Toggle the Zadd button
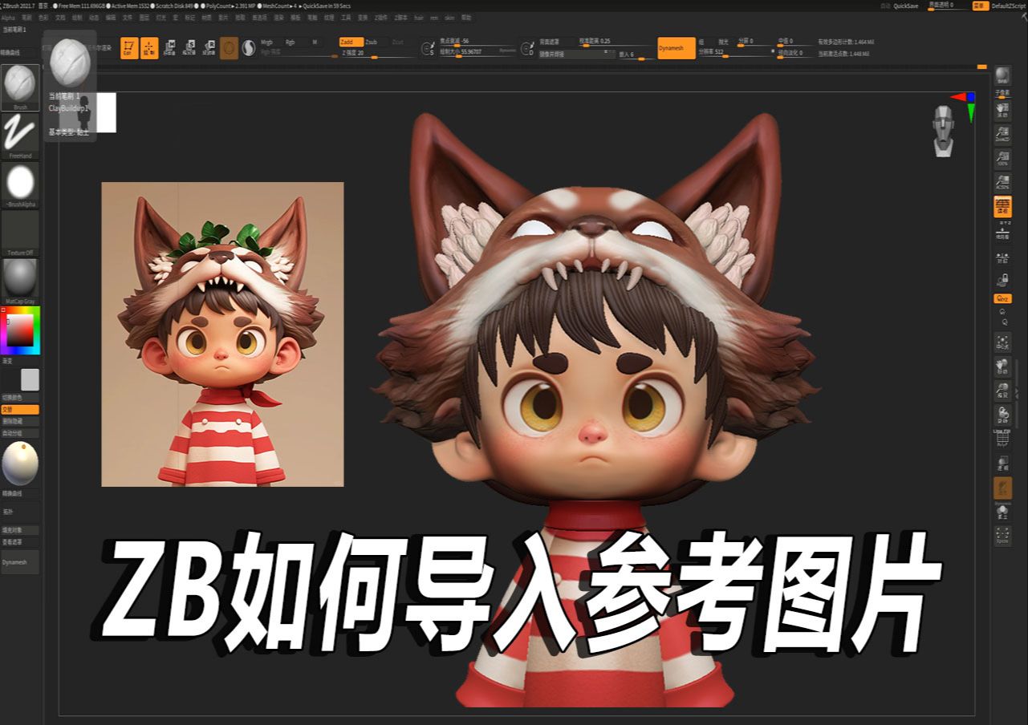Viewport: 1028px width, 725px height. (351, 42)
